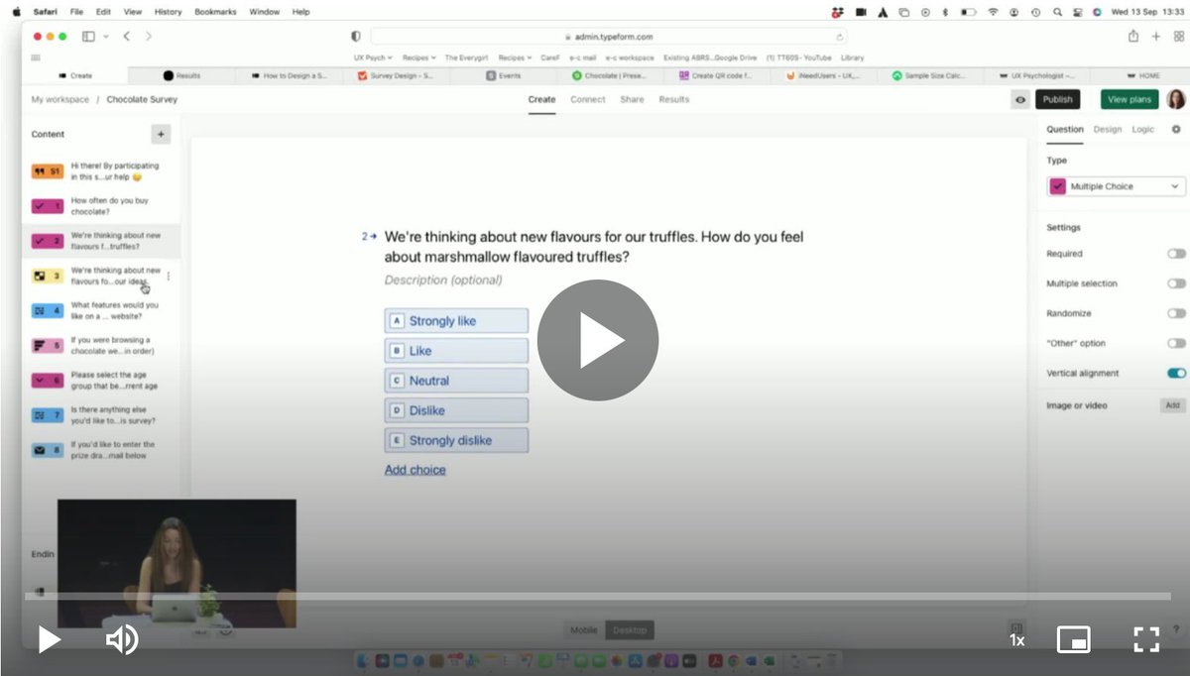
Task: Click the Safari share icon
Action: pyautogui.click(x=1132, y=36)
